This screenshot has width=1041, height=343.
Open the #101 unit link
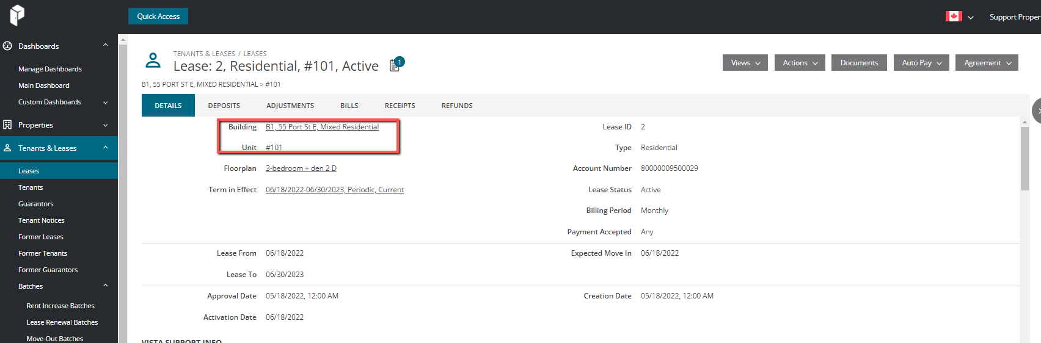274,148
